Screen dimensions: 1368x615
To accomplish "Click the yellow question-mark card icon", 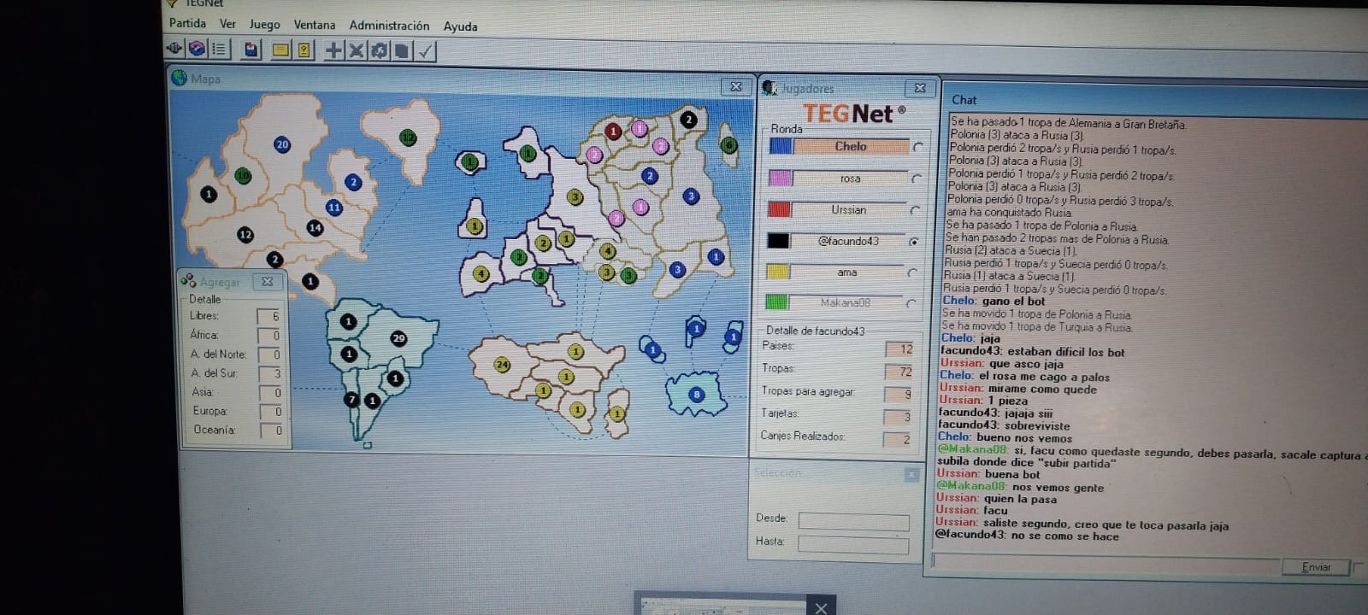I will click(304, 50).
